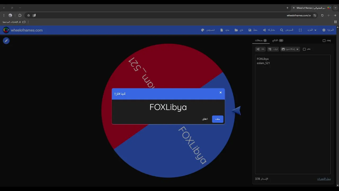
Task: Shuffle the entries
Action: pos(260,49)
